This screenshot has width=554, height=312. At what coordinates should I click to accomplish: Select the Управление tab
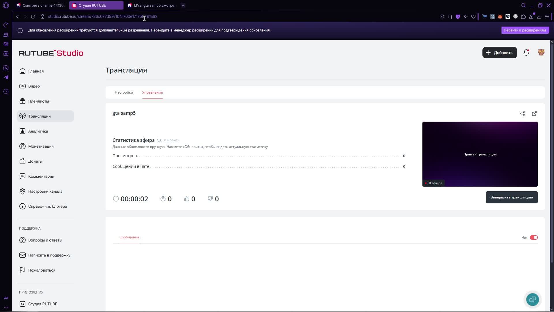click(x=152, y=92)
